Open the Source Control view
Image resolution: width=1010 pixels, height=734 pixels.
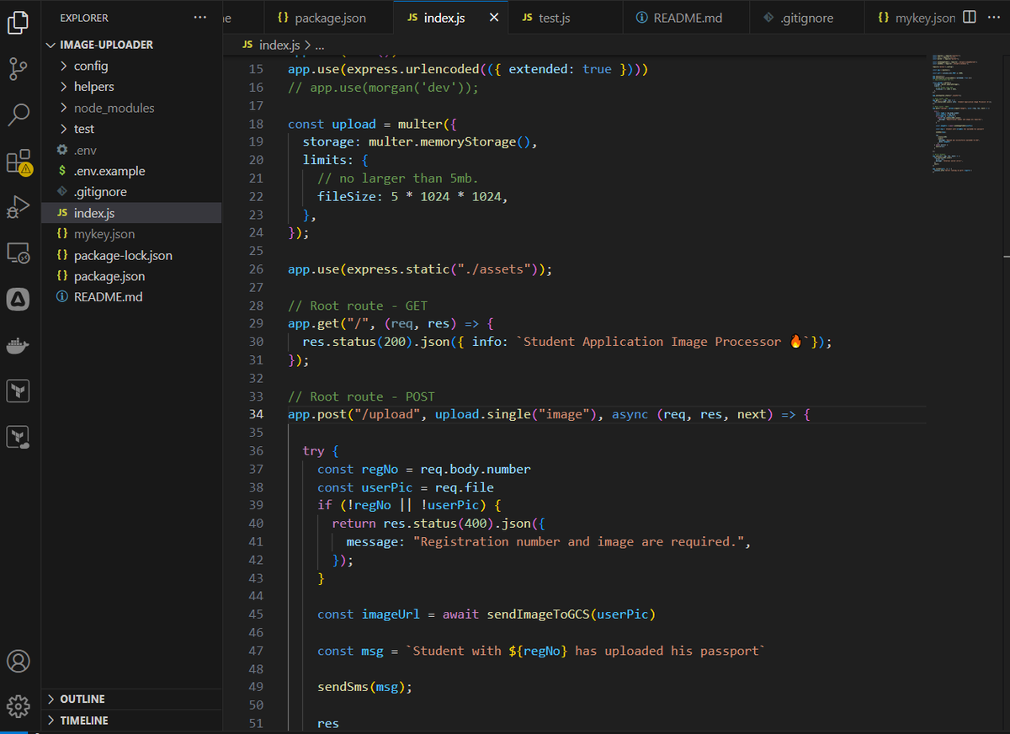[x=19, y=69]
